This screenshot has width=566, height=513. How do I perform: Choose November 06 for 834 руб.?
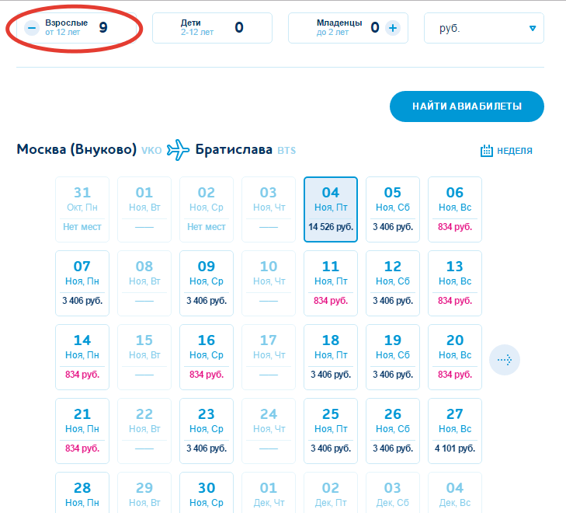coord(455,209)
